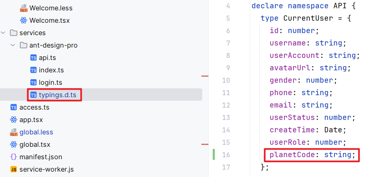Click the services folder icon
Image resolution: width=387 pixels, height=177 pixels.
click(13, 33)
